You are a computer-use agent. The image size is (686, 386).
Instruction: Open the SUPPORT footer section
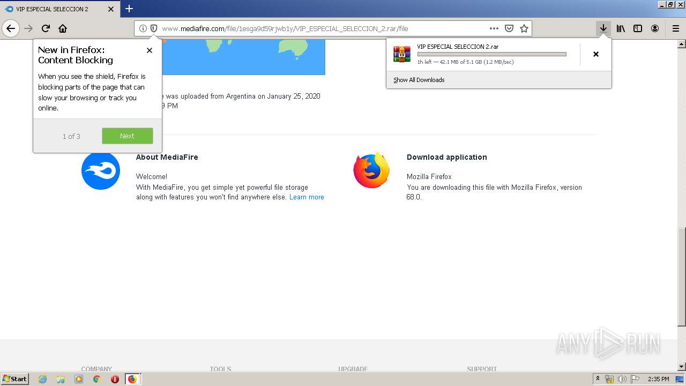482,369
